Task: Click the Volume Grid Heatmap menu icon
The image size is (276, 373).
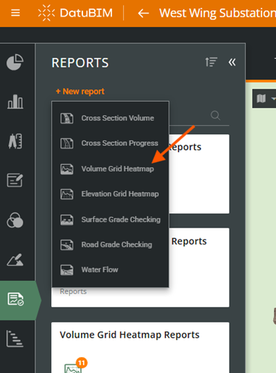Action: click(x=67, y=169)
